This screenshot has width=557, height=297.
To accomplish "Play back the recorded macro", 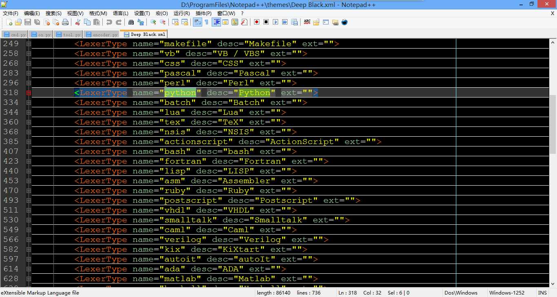I will (275, 22).
